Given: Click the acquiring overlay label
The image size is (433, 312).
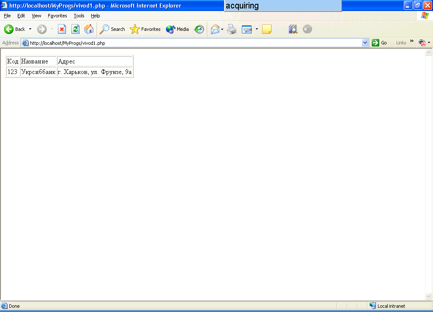Looking at the screenshot, I should 283,5.
